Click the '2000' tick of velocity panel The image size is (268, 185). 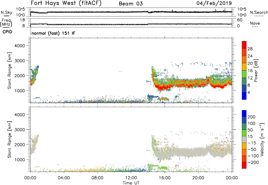pyautogui.click(x=20, y=145)
